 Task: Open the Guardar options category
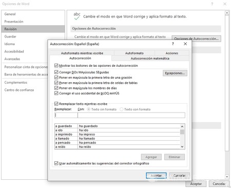coord(33,36)
